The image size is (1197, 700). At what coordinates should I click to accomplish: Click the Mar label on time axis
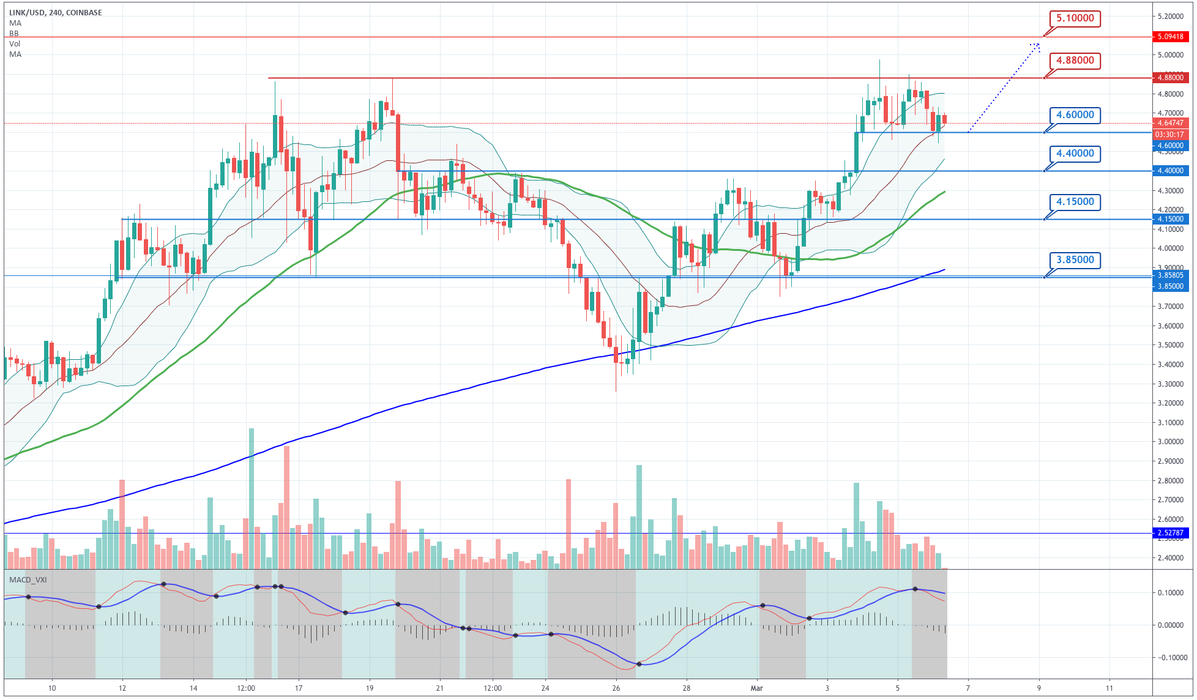[x=757, y=688]
